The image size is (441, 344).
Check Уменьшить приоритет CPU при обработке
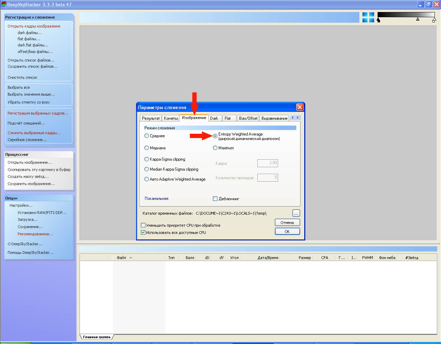point(143,225)
